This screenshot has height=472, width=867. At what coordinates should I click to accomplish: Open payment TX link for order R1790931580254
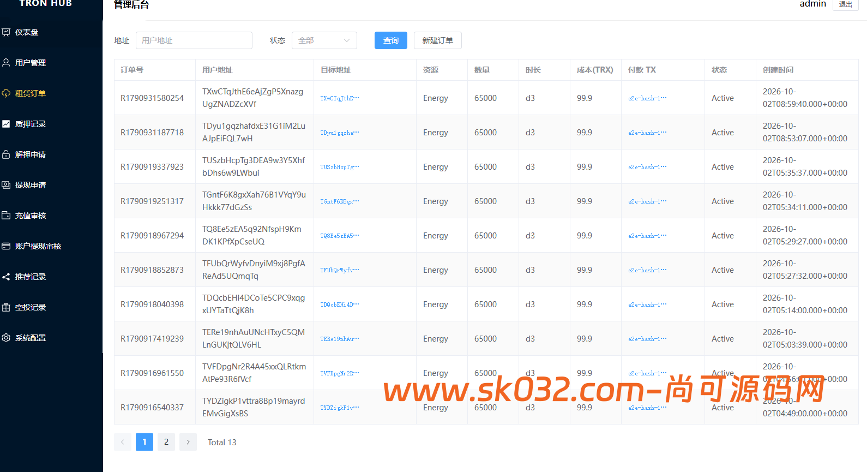pos(647,98)
